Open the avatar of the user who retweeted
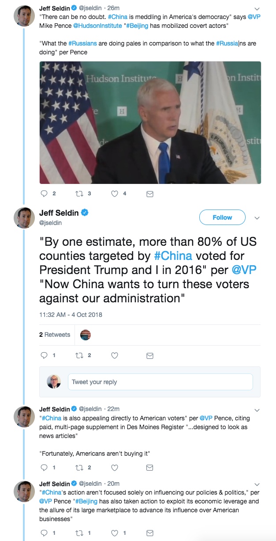276x541 pixels. [86, 335]
